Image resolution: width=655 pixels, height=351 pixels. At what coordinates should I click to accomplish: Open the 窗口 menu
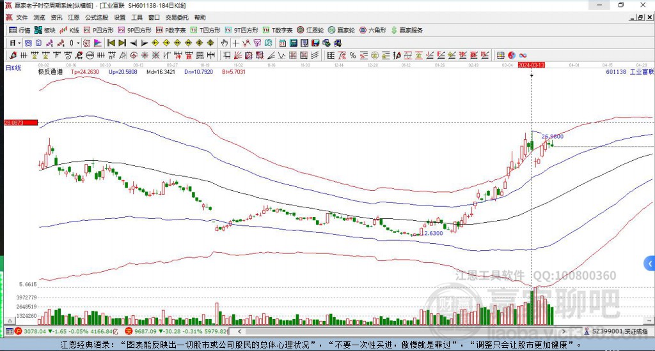click(x=154, y=17)
